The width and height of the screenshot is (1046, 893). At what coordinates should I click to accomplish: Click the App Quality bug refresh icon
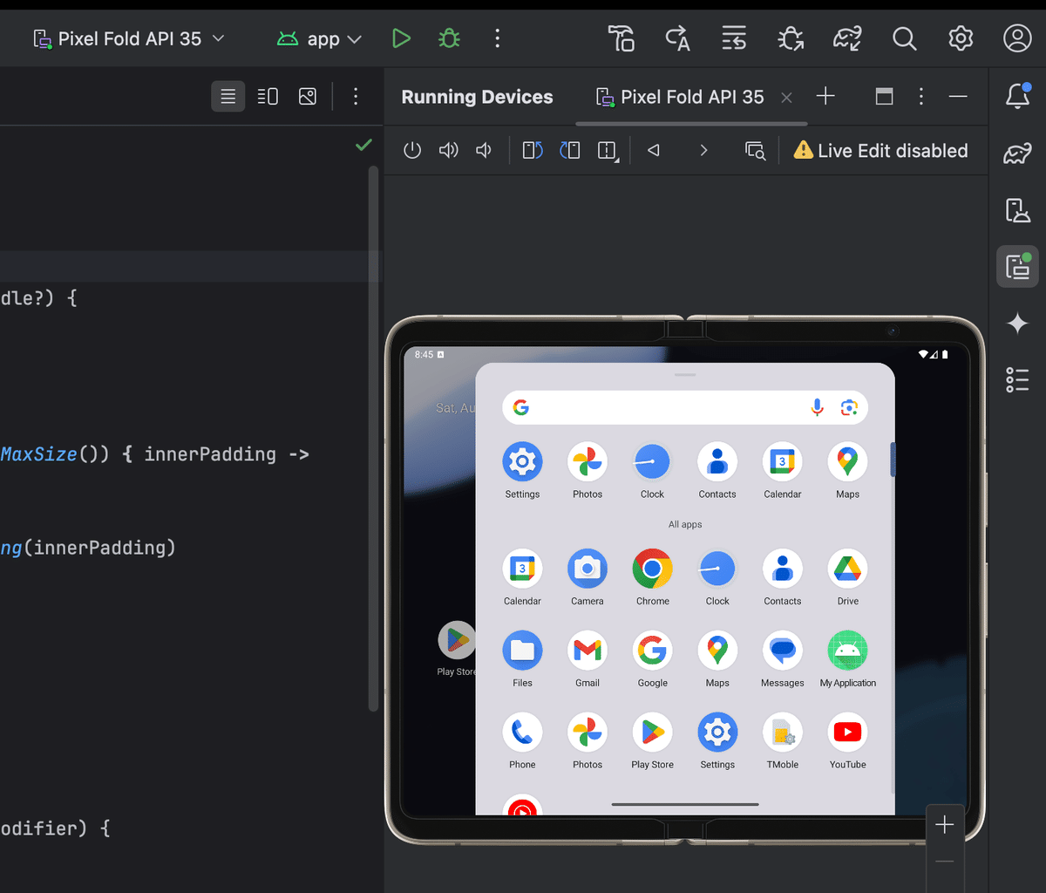791,38
